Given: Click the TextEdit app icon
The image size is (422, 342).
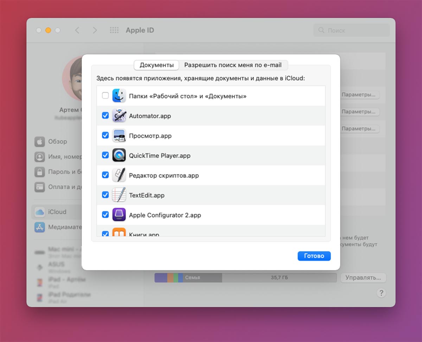Looking at the screenshot, I should coord(119,195).
